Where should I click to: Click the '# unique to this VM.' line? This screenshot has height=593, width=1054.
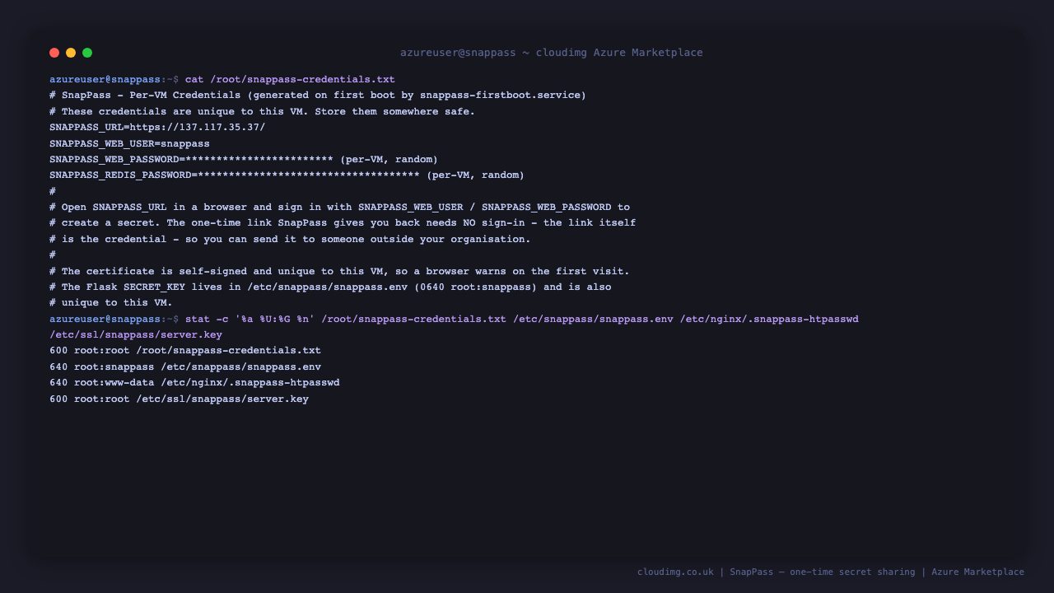pyautogui.click(x=111, y=303)
